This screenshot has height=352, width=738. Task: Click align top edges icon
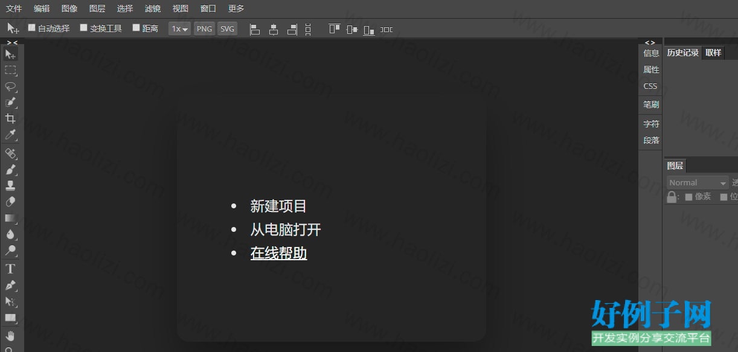334,29
